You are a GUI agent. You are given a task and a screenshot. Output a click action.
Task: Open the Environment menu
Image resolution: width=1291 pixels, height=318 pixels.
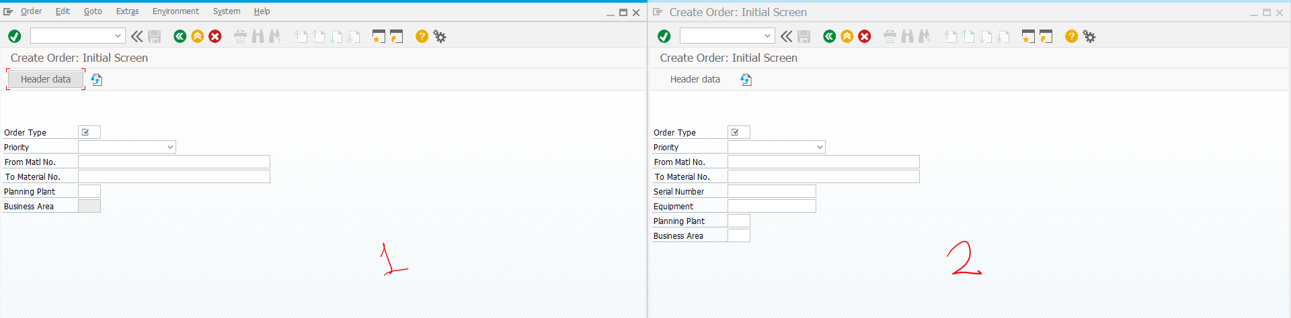click(x=175, y=11)
